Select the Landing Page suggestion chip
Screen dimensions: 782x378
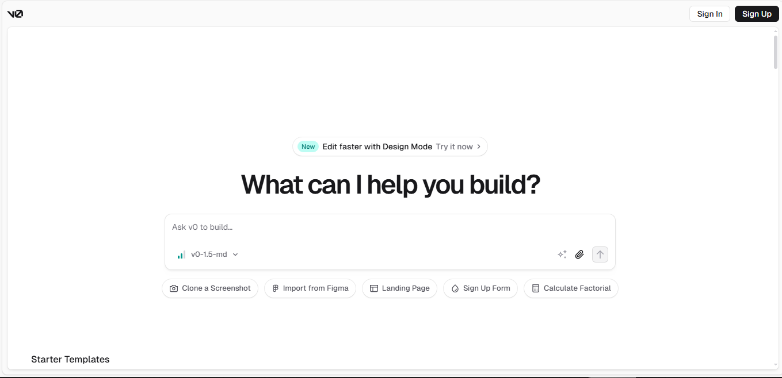tap(400, 288)
